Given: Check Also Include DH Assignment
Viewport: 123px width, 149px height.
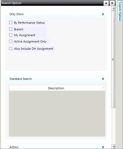Looking at the screenshot, I should [x=11, y=49].
